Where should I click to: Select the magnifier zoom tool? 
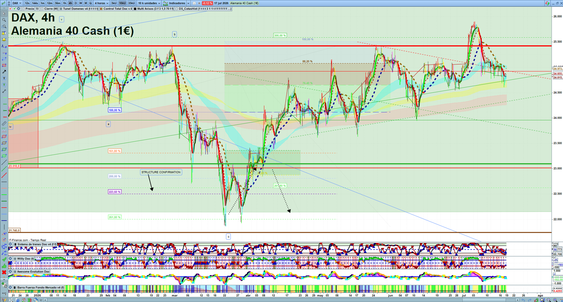point(4,20)
